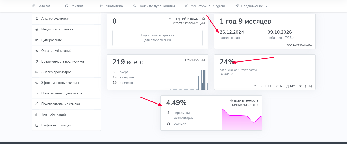The width and height of the screenshot is (347, 144).
Task: Open Пригласительные ссылки sidebar item
Action: coord(66,104)
